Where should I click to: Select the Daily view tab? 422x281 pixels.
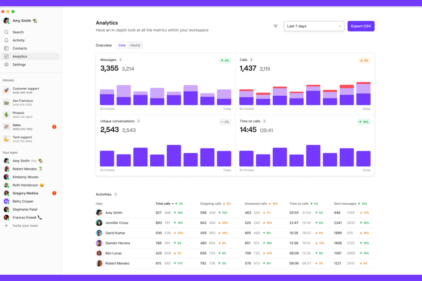coord(122,45)
